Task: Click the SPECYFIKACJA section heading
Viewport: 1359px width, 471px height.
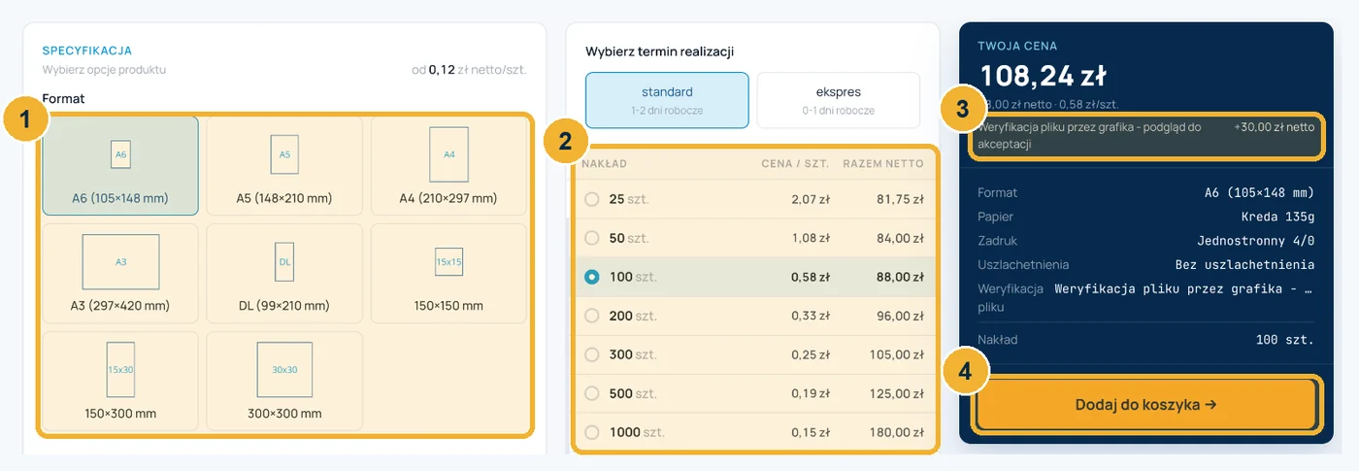Action: click(x=87, y=50)
